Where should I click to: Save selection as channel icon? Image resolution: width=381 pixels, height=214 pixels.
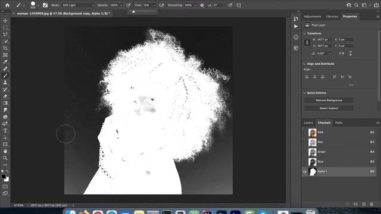coord(355,204)
